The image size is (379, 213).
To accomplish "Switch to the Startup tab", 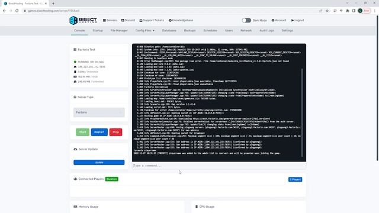I will [98, 30].
